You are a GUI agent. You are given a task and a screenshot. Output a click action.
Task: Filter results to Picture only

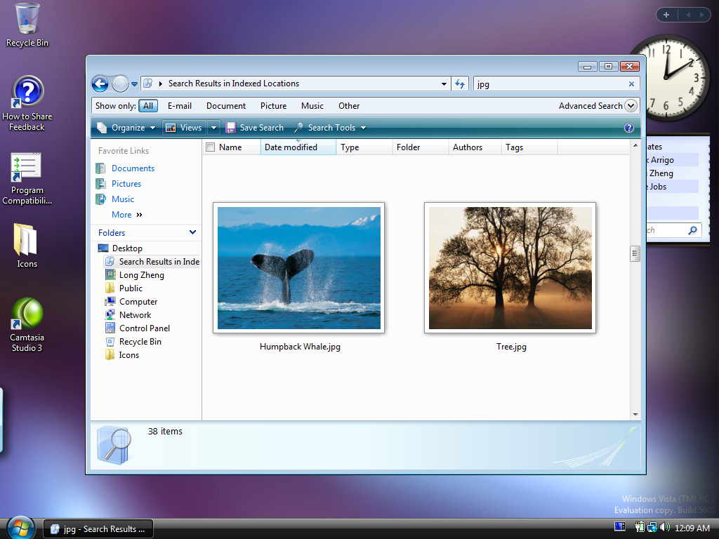coord(273,106)
